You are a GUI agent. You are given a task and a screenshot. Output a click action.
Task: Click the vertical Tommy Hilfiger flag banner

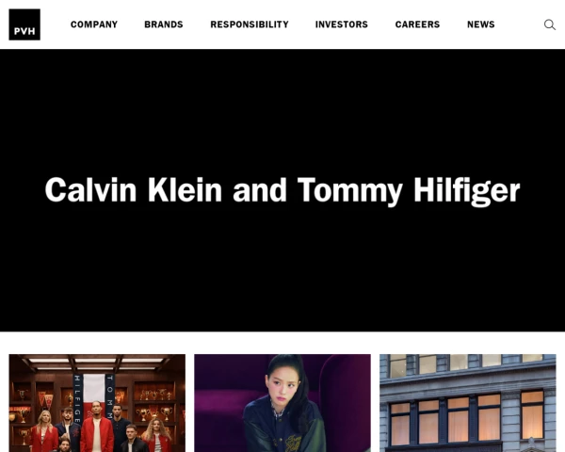pyautogui.click(x=93, y=396)
